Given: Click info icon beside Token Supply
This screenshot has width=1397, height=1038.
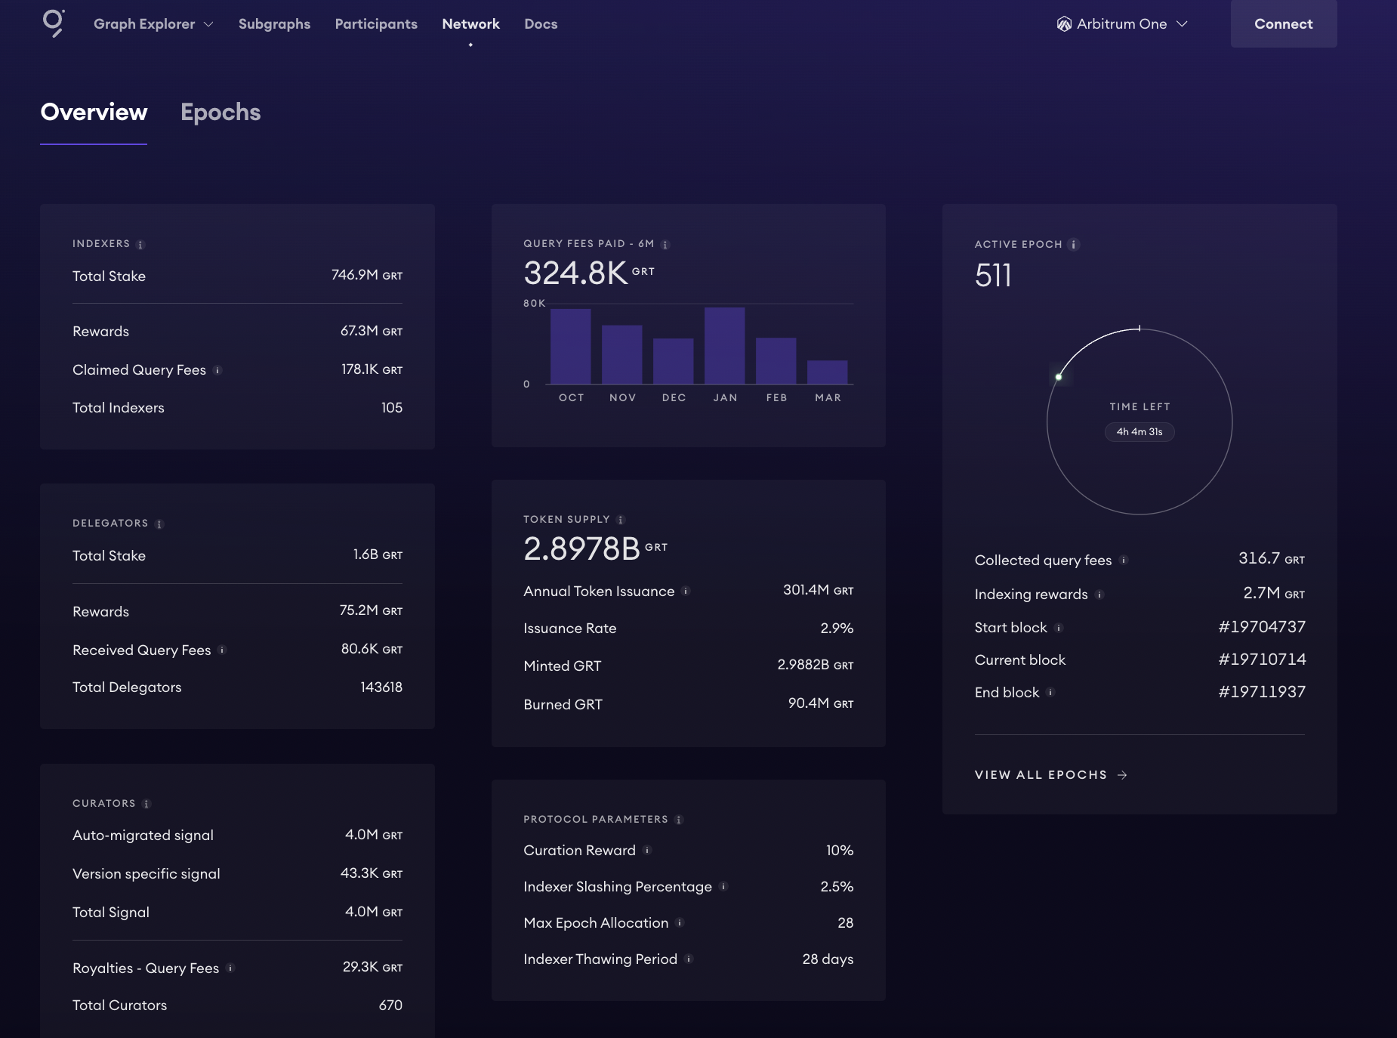Looking at the screenshot, I should (621, 520).
